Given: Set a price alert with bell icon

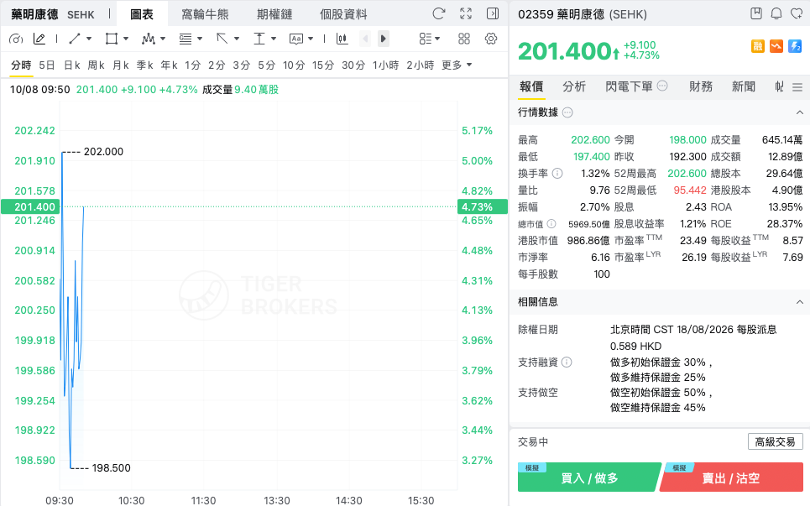Looking at the screenshot, I should click(776, 13).
